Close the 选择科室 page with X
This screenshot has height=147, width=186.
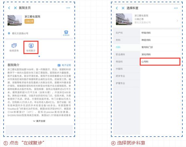(123, 8)
